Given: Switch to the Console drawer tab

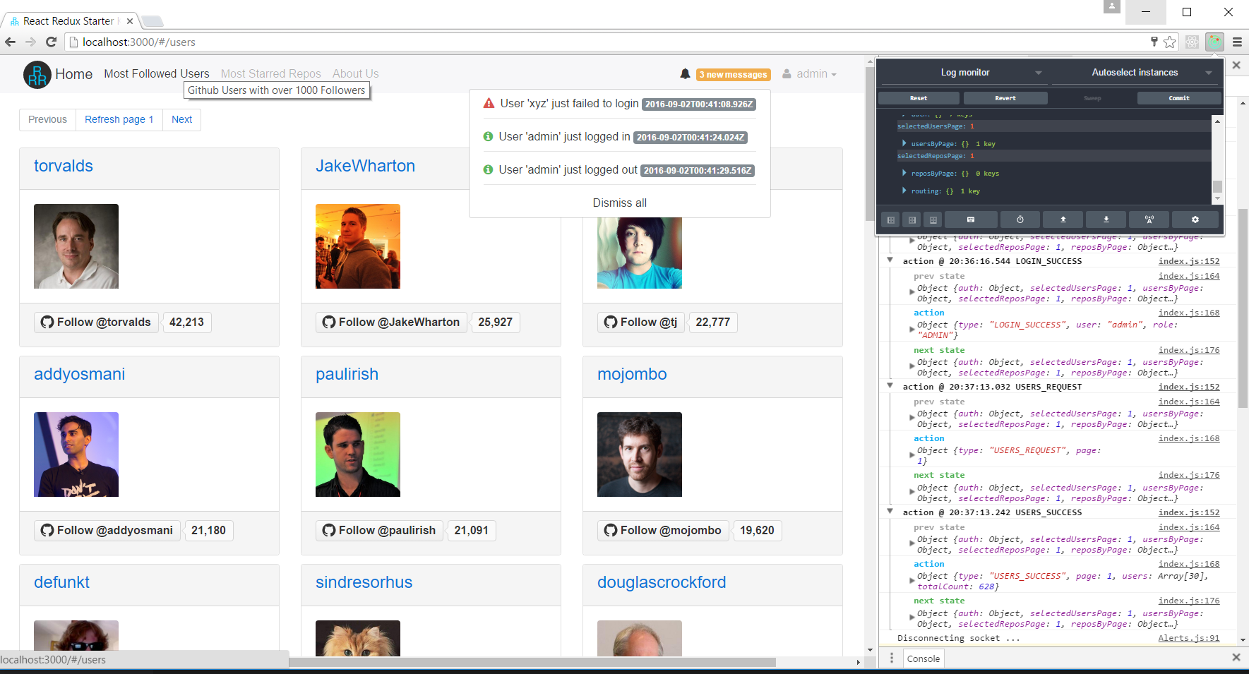Looking at the screenshot, I should (x=924, y=658).
